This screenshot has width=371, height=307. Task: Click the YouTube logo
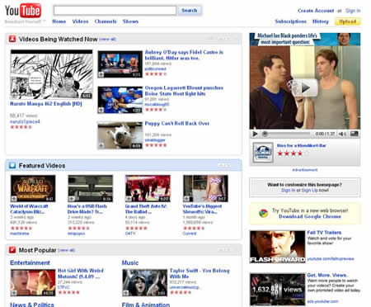23,11
